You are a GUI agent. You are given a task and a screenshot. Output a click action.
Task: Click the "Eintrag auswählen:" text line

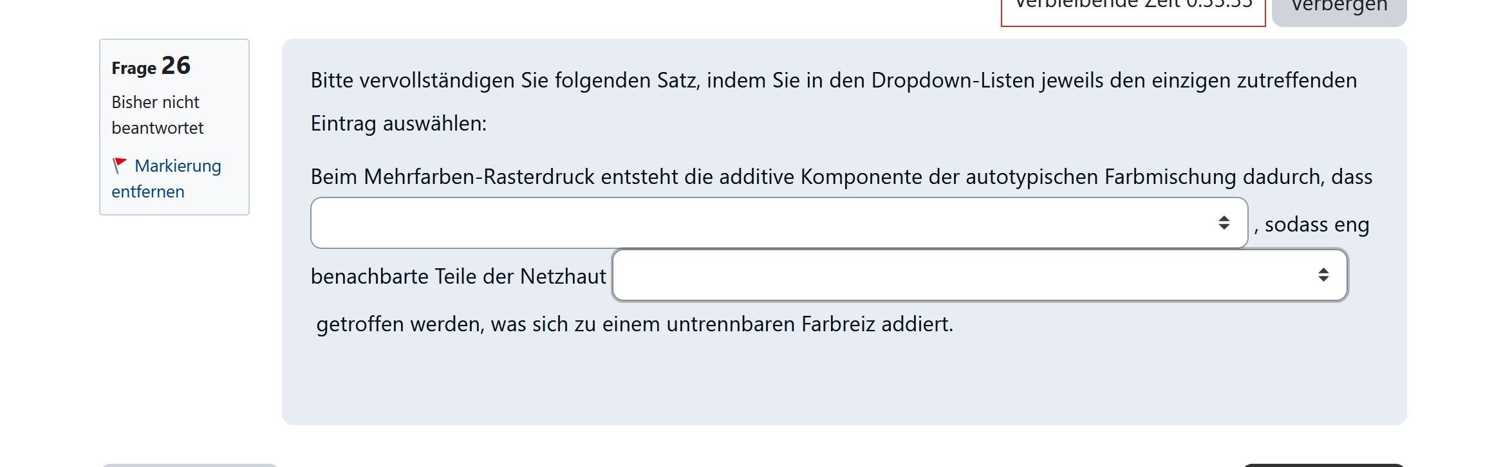pyautogui.click(x=398, y=124)
